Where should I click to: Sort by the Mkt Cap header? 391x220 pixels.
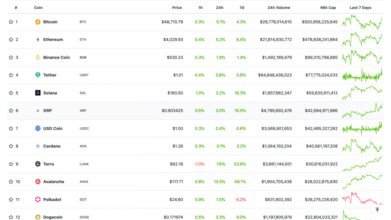tap(328, 7)
